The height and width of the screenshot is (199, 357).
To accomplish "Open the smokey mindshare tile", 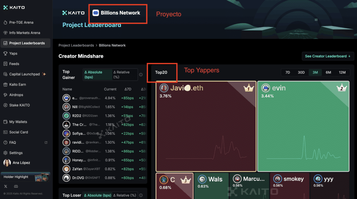I will [290, 186].
